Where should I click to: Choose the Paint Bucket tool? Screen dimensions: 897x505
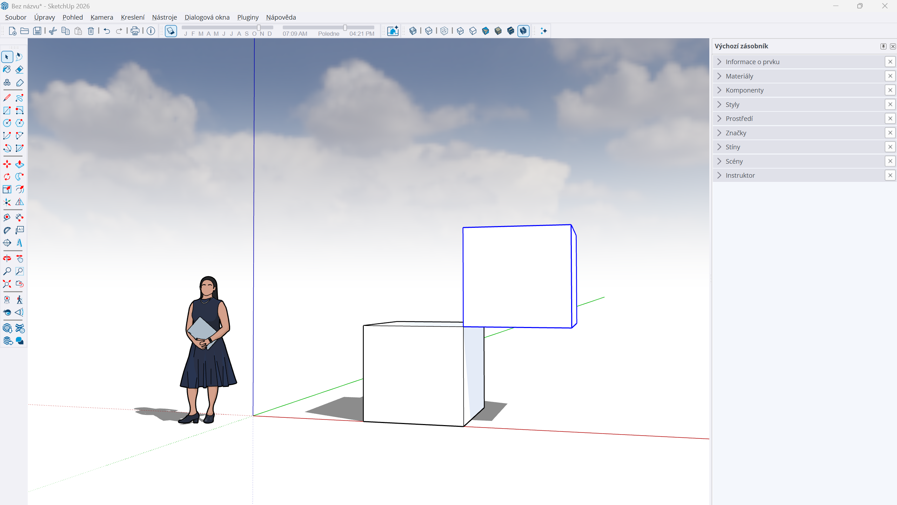tap(7, 69)
